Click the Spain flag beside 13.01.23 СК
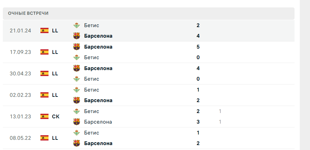 [44, 117]
